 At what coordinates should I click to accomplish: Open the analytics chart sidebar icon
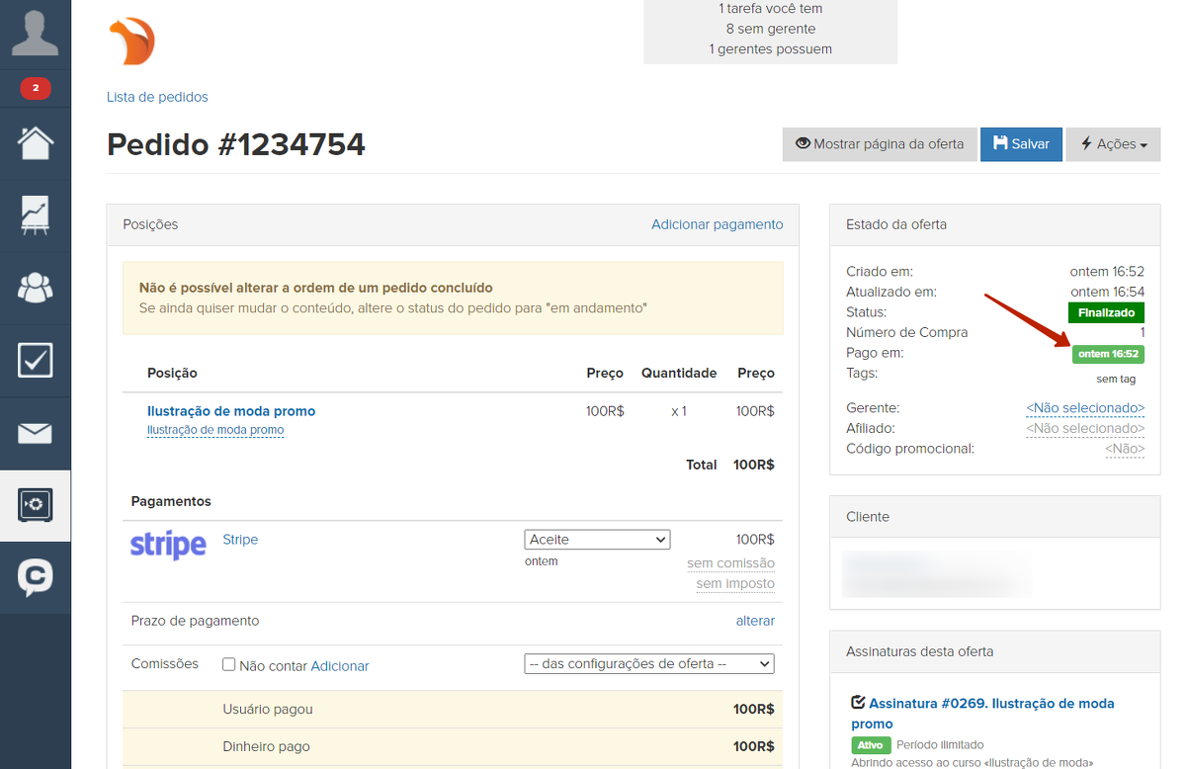[x=36, y=215]
